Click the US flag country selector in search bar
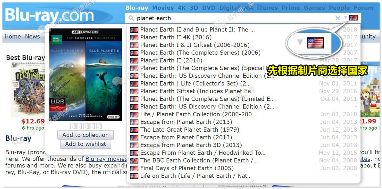This screenshot has height=189, width=382. pos(353,18)
